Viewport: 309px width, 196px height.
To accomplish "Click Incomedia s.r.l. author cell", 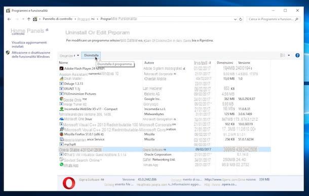I will tap(155, 109).
